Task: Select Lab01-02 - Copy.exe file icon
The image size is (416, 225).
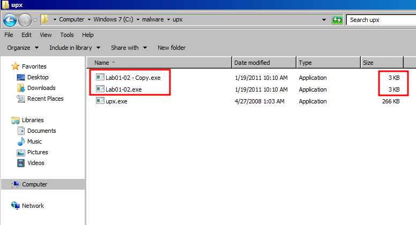Action: pos(100,77)
